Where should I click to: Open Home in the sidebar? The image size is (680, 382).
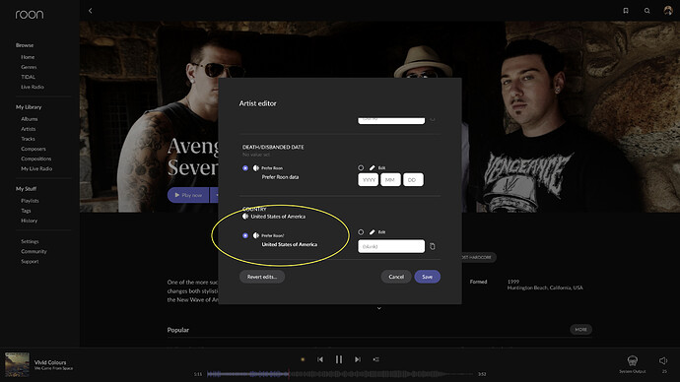tap(28, 57)
